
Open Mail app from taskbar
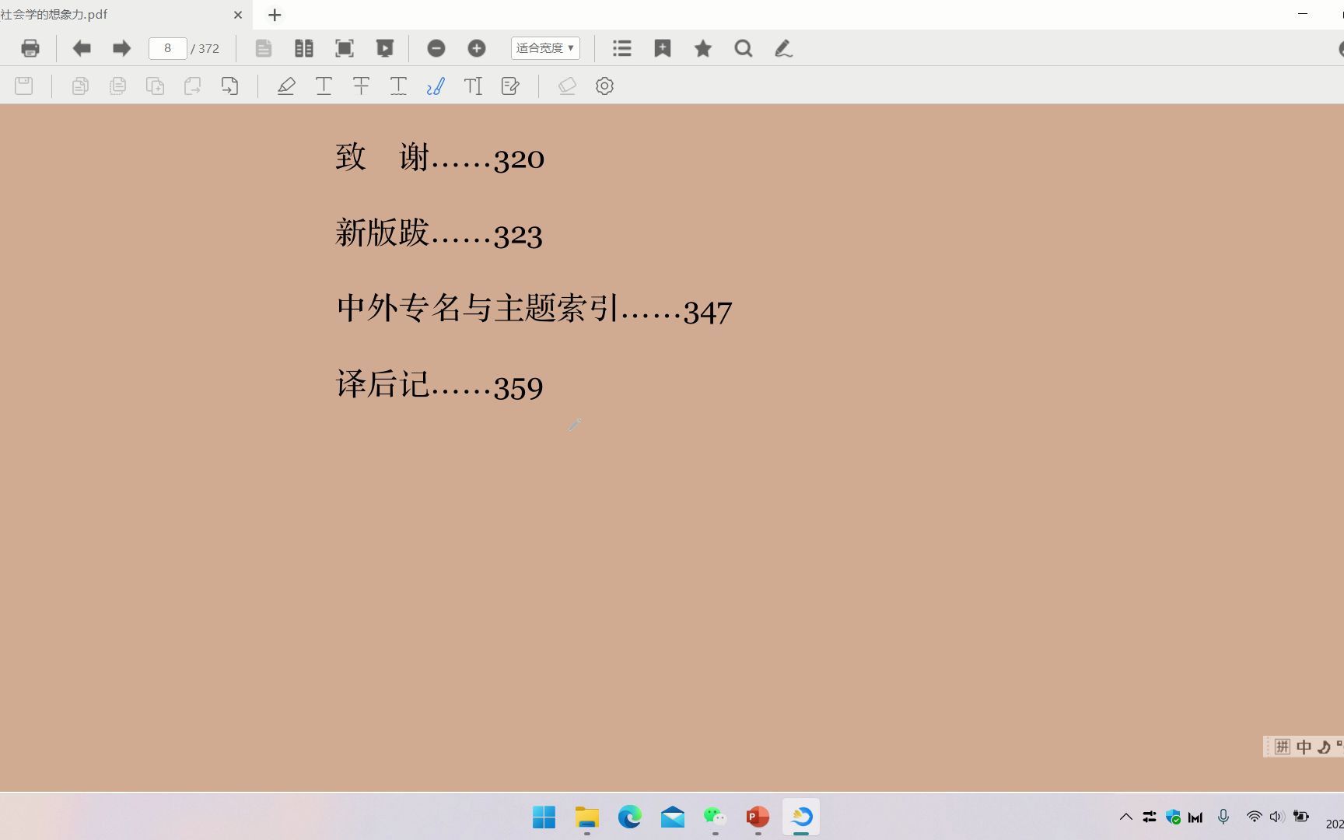click(x=673, y=817)
